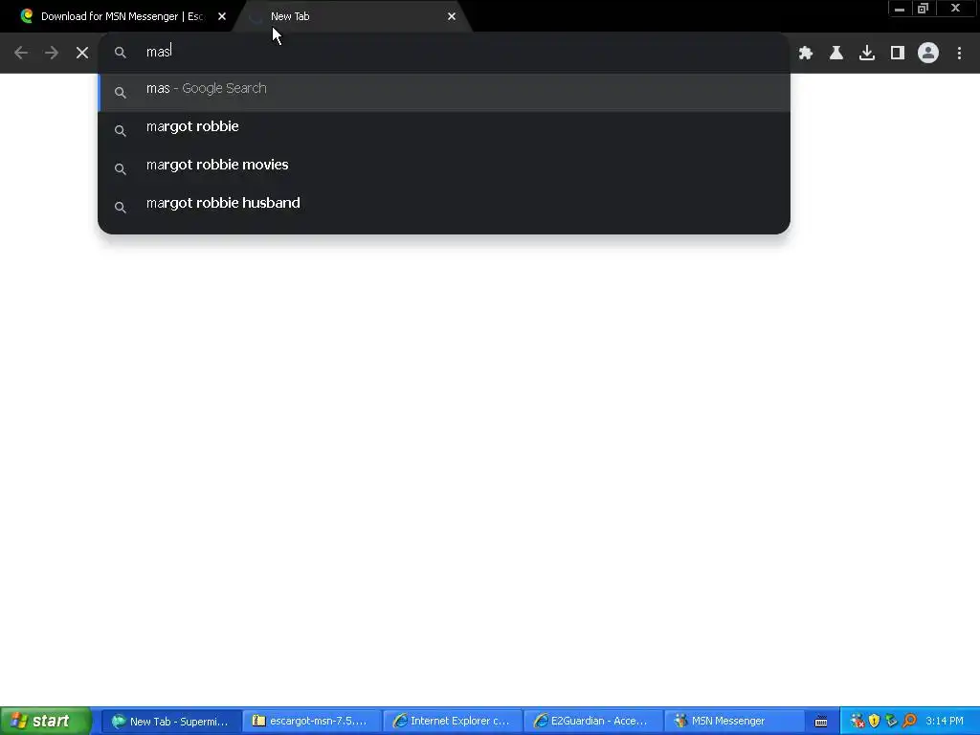The width and height of the screenshot is (980, 735).
Task: Click the magnifier icon in the address bar
Action: click(120, 53)
